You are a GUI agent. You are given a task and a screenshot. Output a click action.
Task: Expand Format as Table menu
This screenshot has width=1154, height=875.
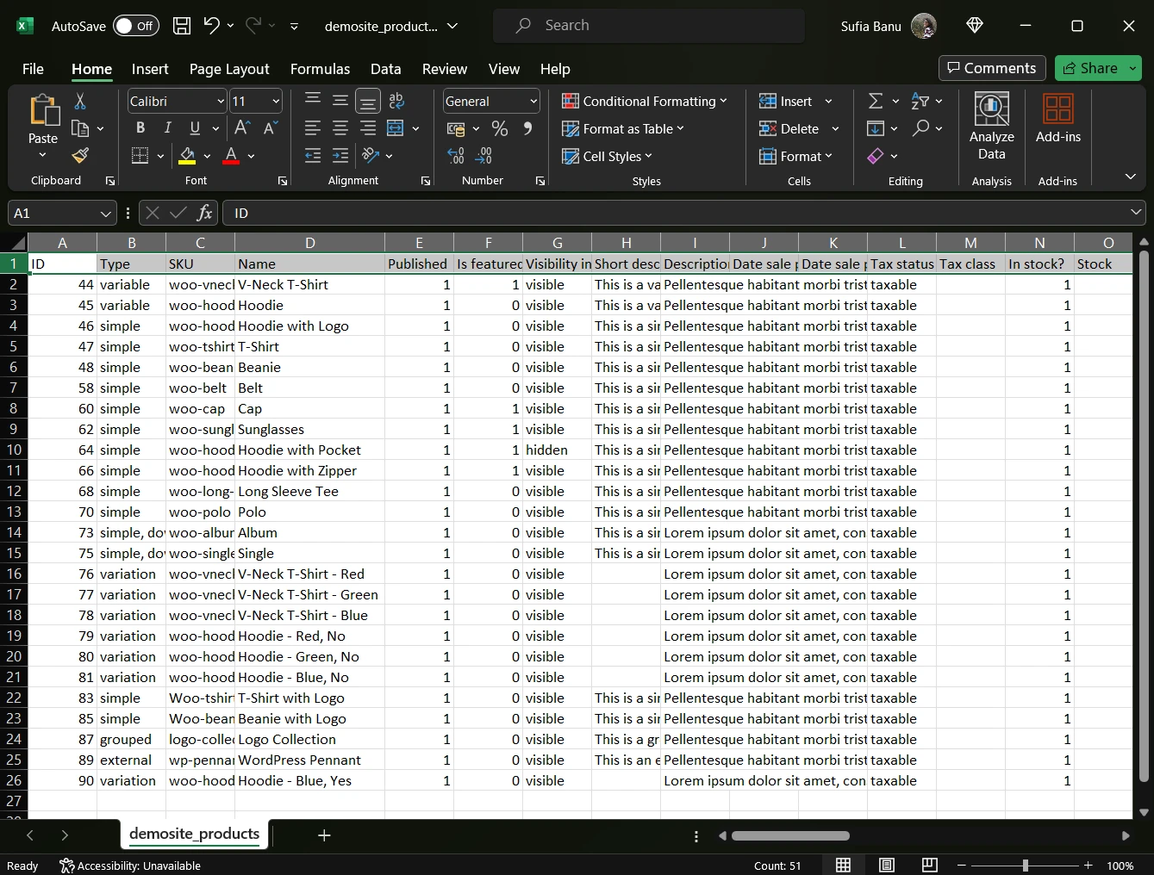click(x=622, y=128)
